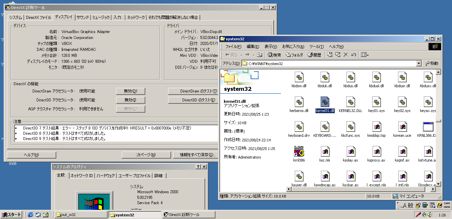This screenshot has height=219, width=452.
Task: Go up one folder level in system32
Action: [x=260, y=55]
